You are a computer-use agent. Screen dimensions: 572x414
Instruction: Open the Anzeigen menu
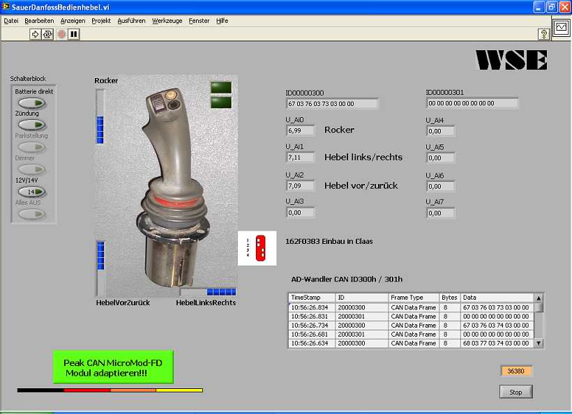pyautogui.click(x=73, y=21)
